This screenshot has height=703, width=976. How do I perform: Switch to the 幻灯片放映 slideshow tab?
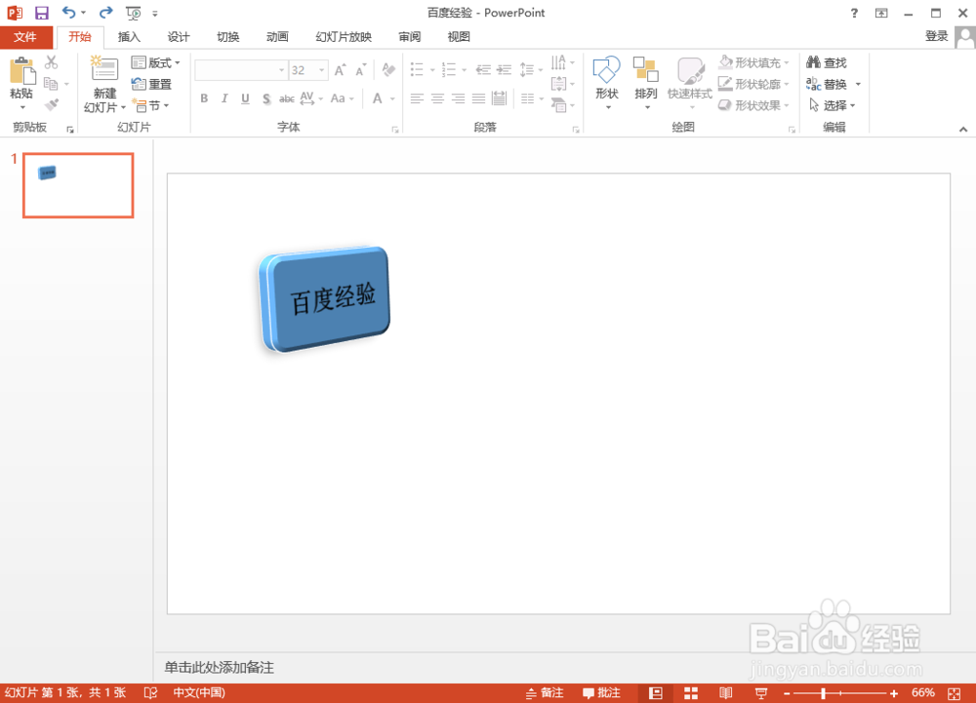(344, 37)
